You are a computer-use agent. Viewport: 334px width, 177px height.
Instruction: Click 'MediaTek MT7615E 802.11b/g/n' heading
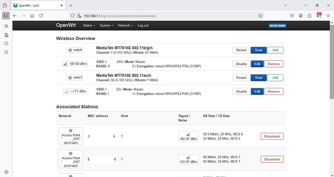tap(124, 48)
